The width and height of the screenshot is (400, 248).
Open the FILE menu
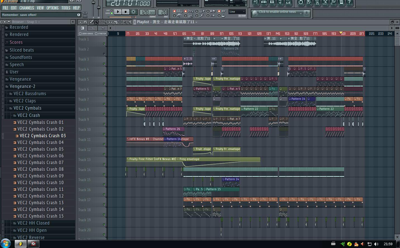click(x=6, y=8)
